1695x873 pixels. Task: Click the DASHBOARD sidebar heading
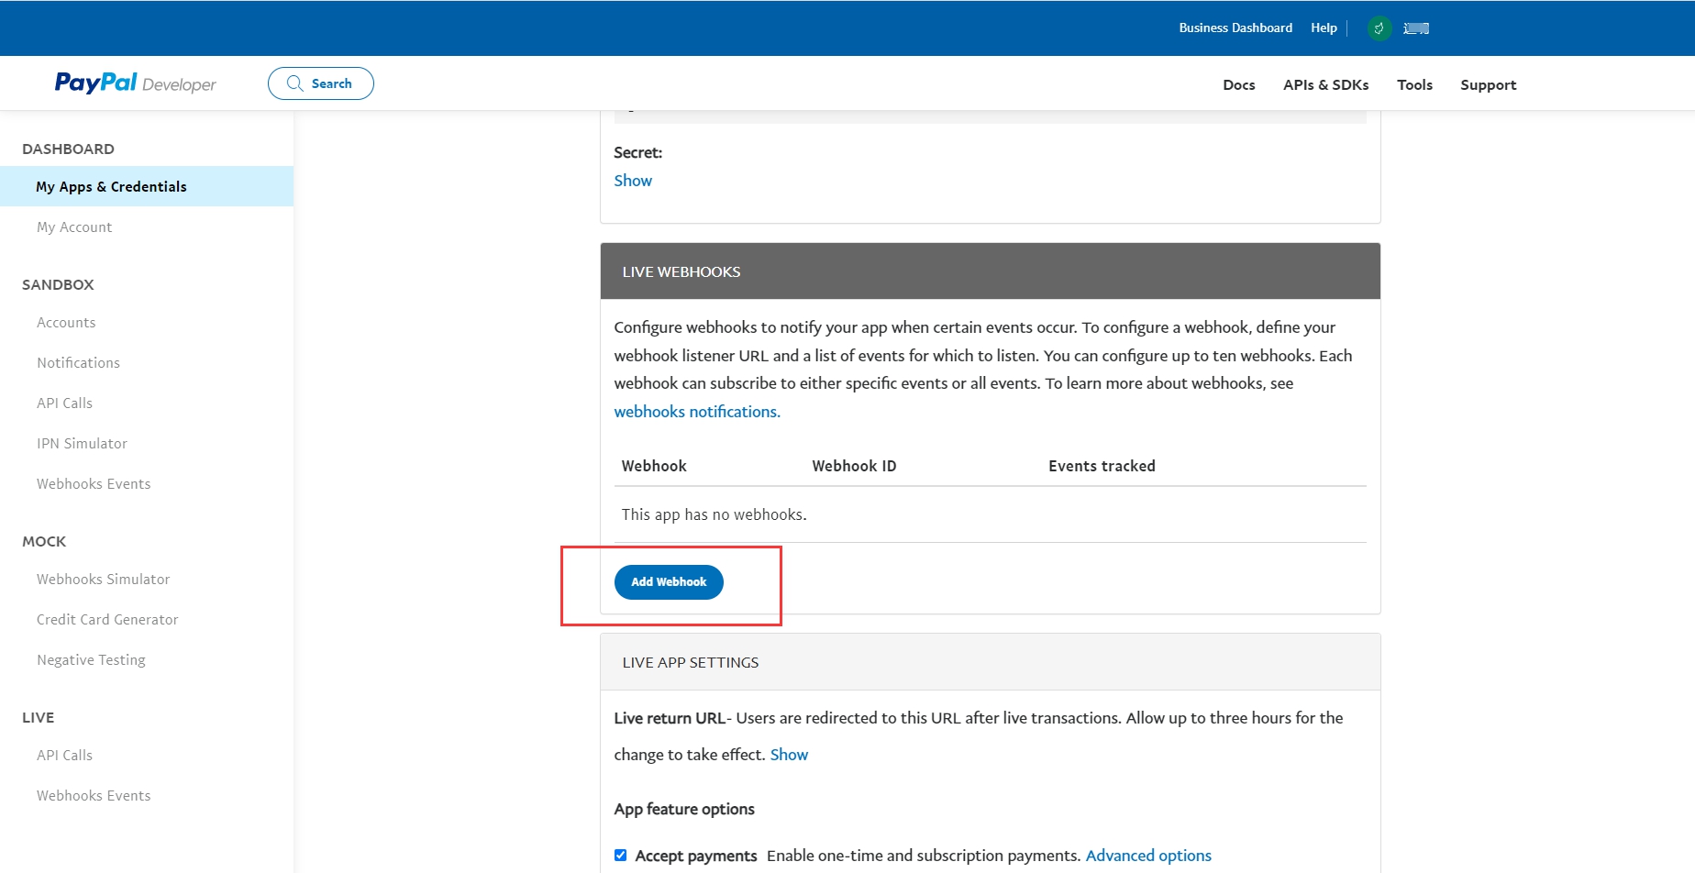click(68, 149)
